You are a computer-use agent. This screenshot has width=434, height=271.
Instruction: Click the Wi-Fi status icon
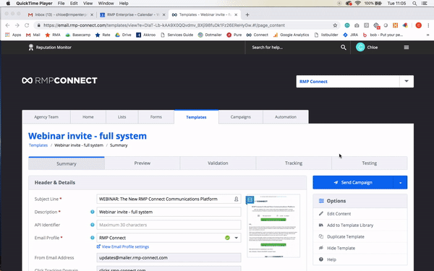(x=357, y=4)
